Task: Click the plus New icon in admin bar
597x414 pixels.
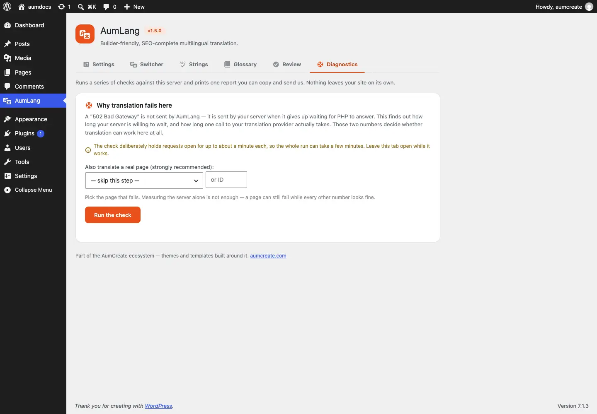Action: [x=127, y=7]
